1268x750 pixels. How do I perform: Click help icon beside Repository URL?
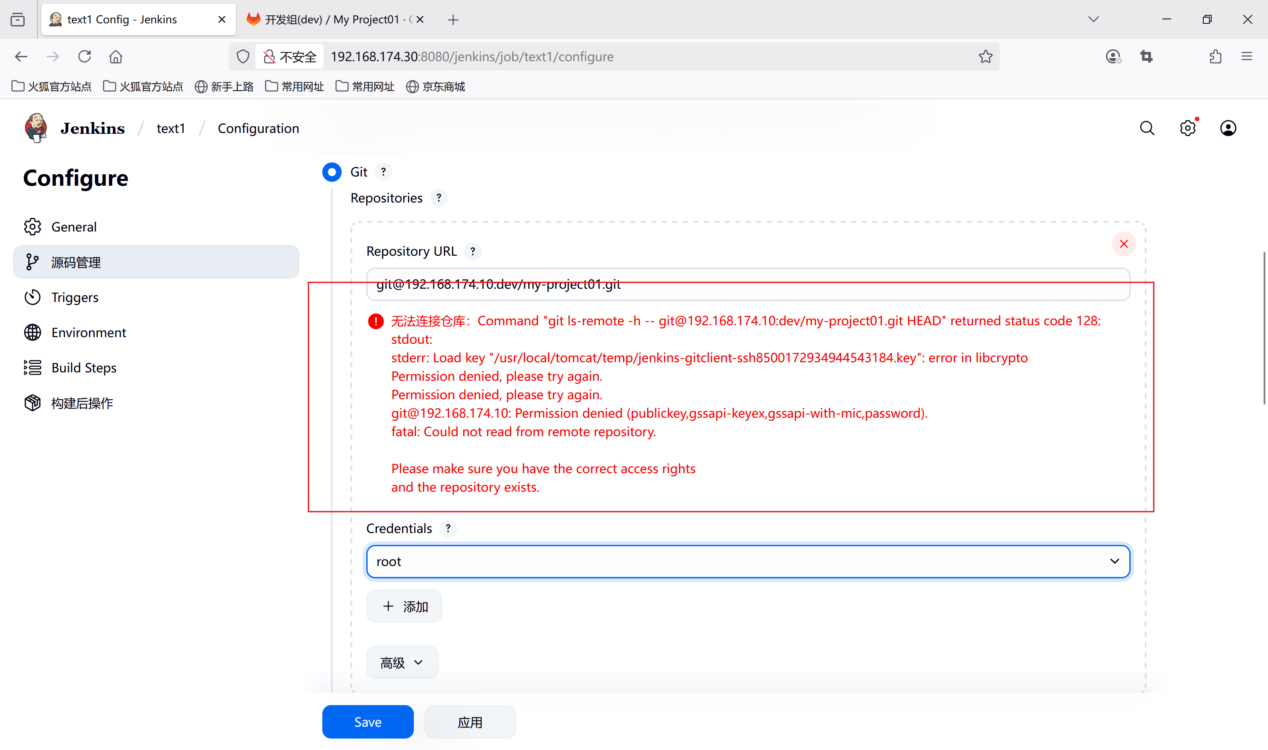(x=472, y=251)
